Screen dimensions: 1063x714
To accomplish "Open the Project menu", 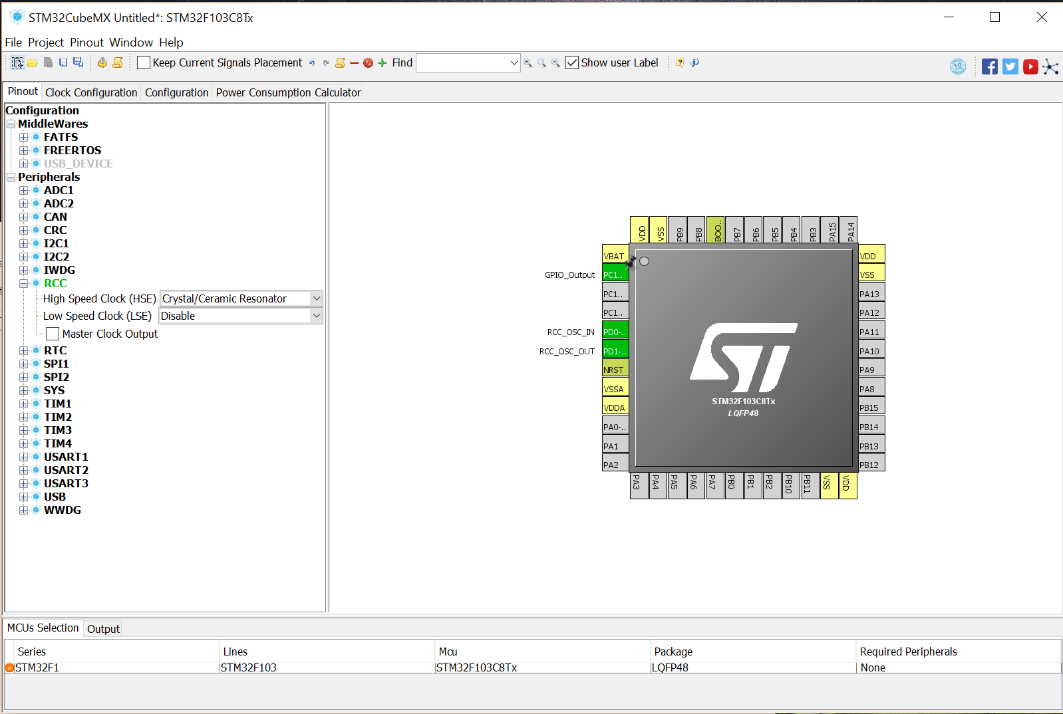I will coord(46,43).
